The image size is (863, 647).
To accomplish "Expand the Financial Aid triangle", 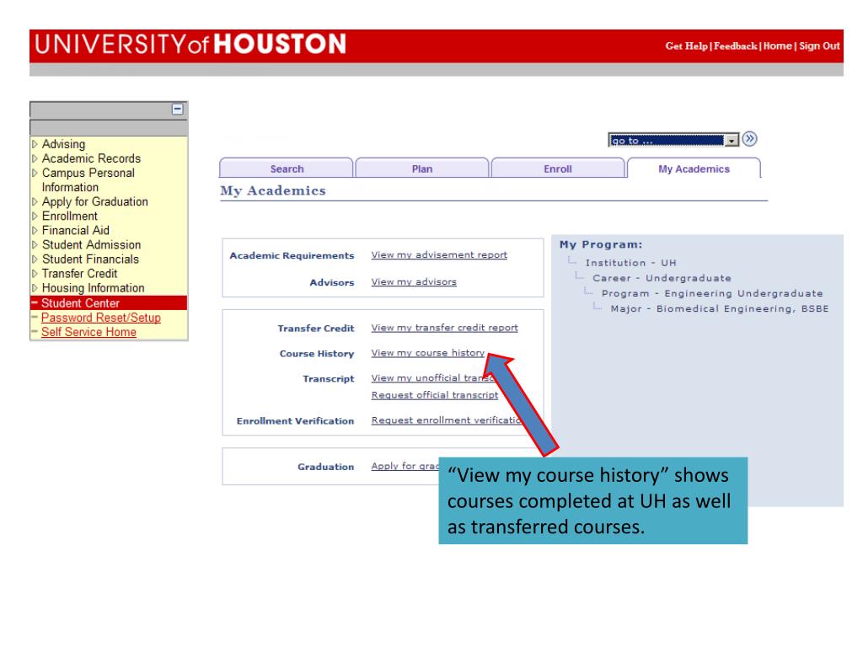I will click(x=35, y=231).
